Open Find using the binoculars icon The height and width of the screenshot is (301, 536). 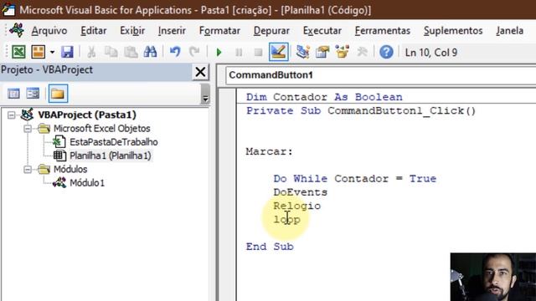pyautogui.click(x=150, y=52)
